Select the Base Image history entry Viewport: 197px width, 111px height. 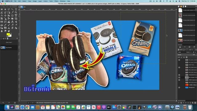[x=9, y=43]
